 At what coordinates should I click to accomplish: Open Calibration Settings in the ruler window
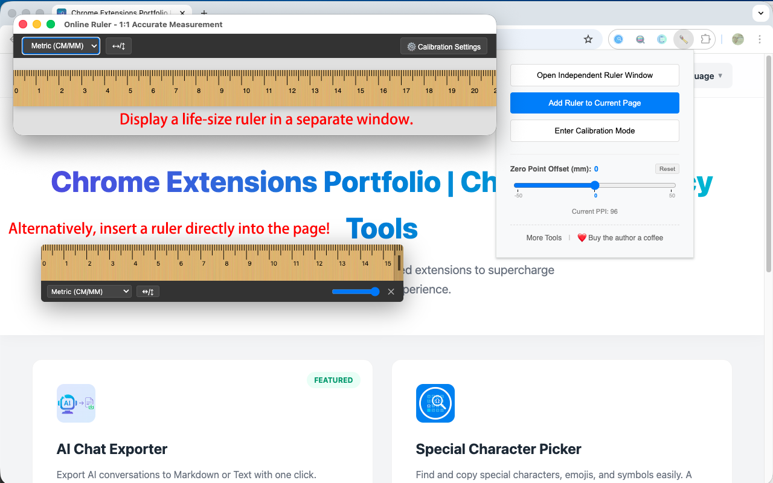(x=444, y=46)
